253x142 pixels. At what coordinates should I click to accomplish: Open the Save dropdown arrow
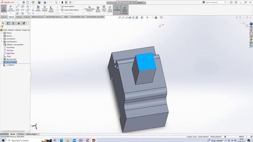42,2
